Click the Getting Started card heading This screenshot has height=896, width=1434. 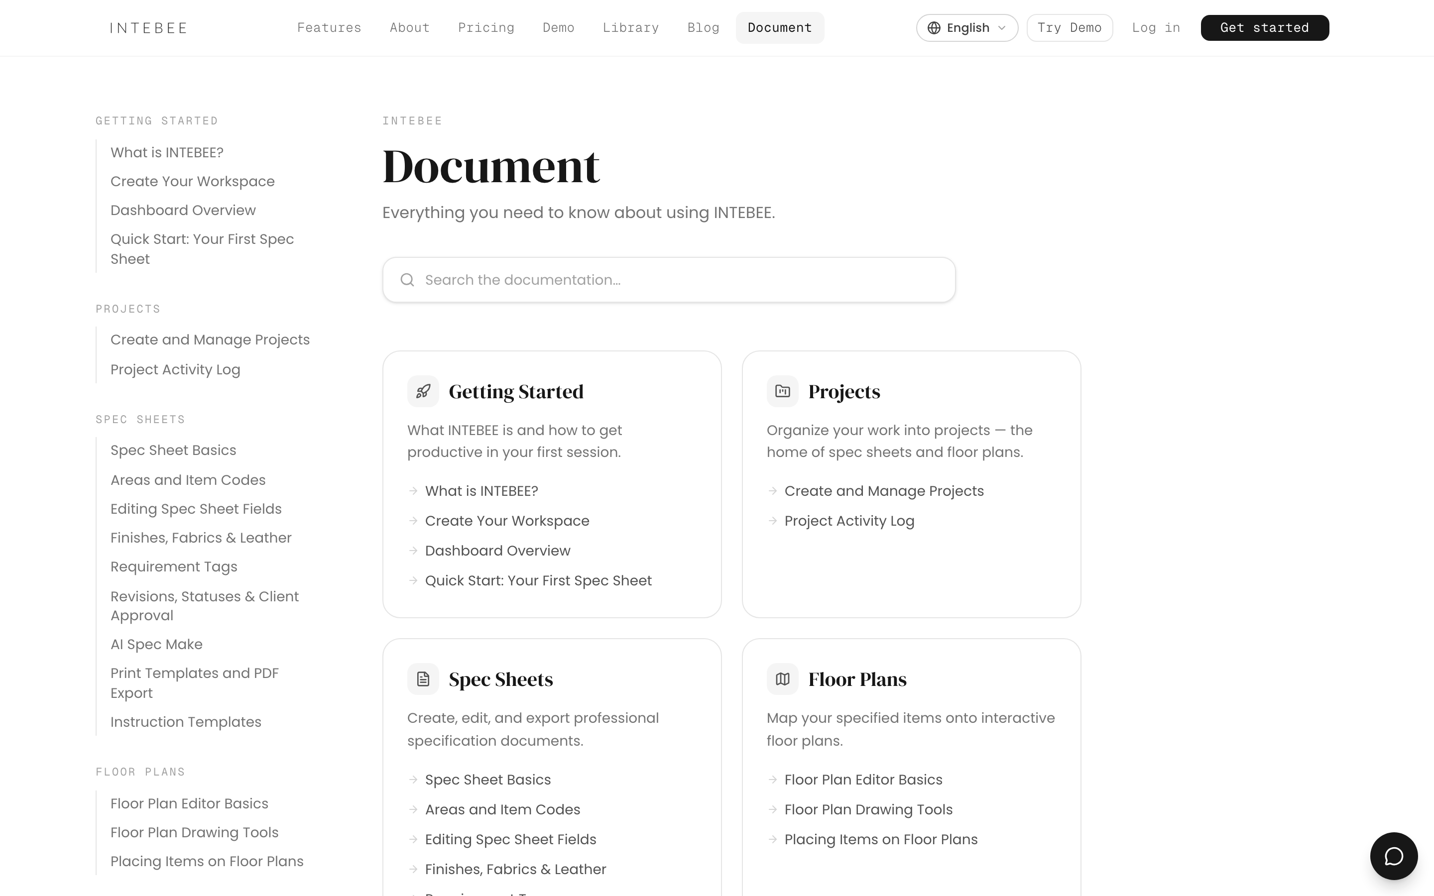click(x=515, y=391)
